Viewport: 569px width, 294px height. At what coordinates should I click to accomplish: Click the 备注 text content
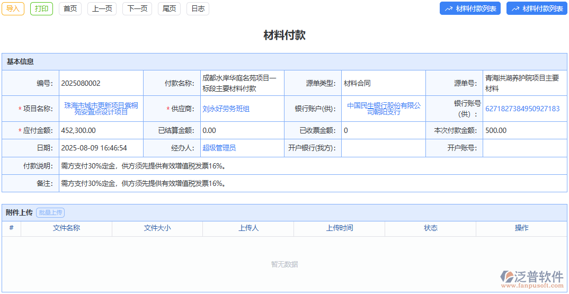pyautogui.click(x=144, y=183)
